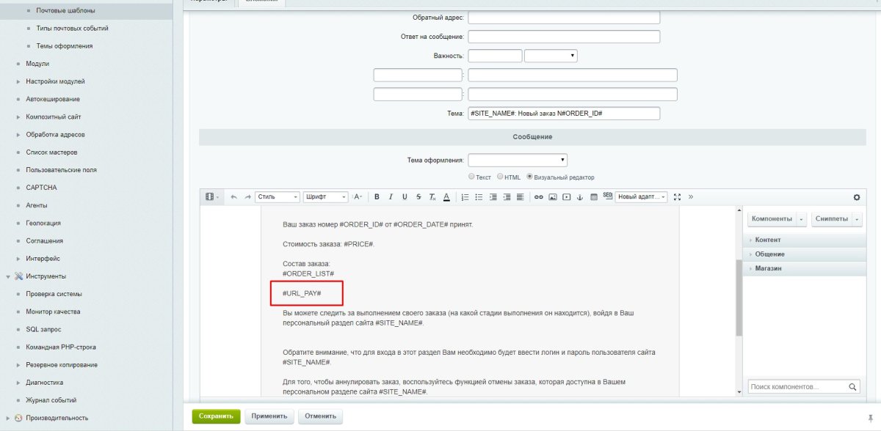Open the Стиль style dropdown

[x=278, y=196]
